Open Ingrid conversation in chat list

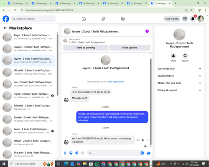click(x=28, y=96)
